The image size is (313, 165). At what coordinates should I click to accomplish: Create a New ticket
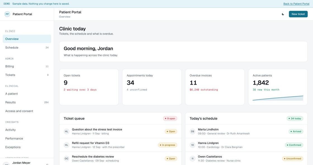click(x=298, y=14)
